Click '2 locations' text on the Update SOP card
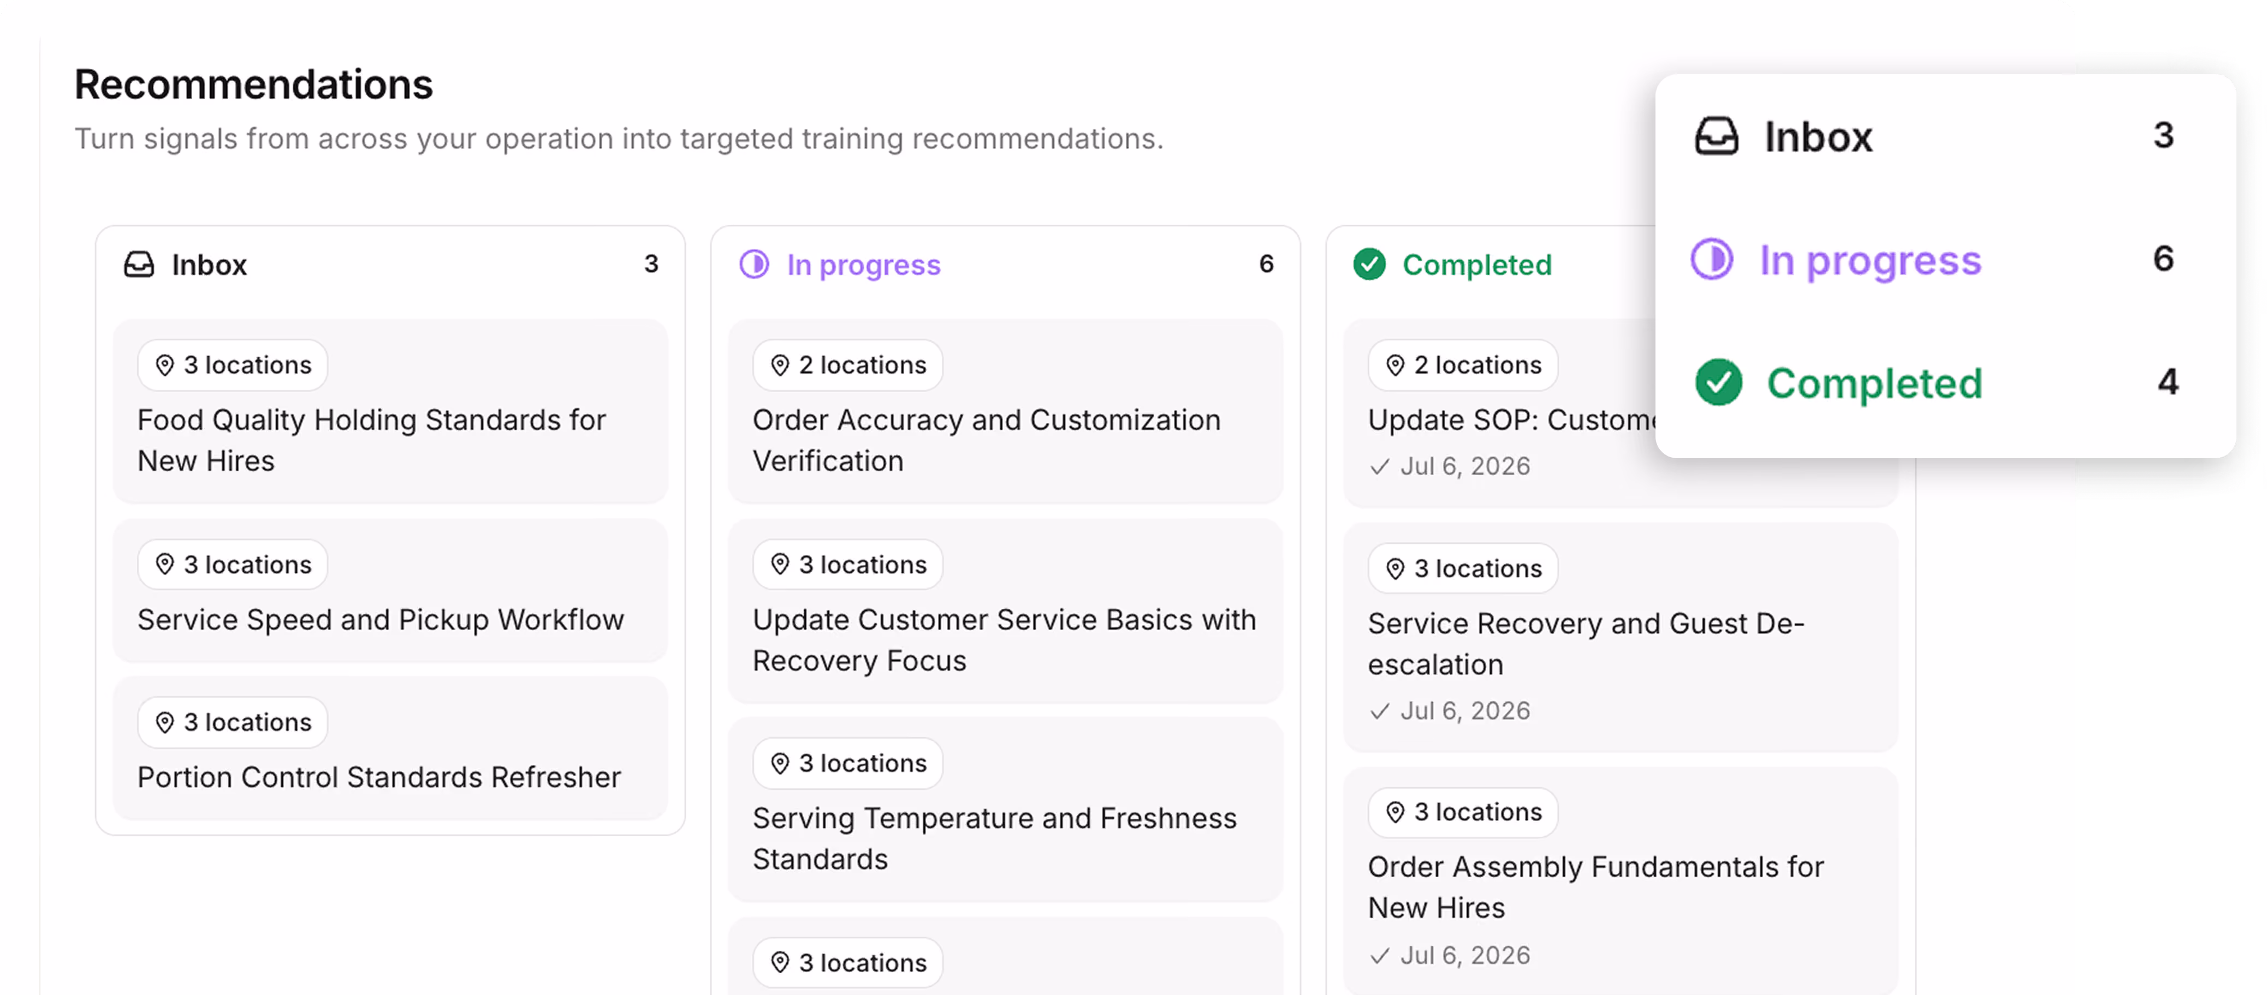The image size is (2267, 995). [x=1479, y=365]
